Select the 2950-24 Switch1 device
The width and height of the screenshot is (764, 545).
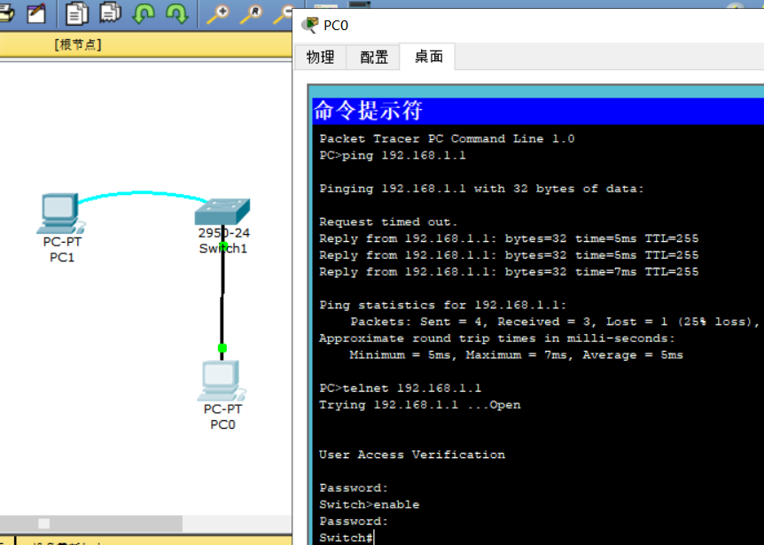pyautogui.click(x=222, y=212)
